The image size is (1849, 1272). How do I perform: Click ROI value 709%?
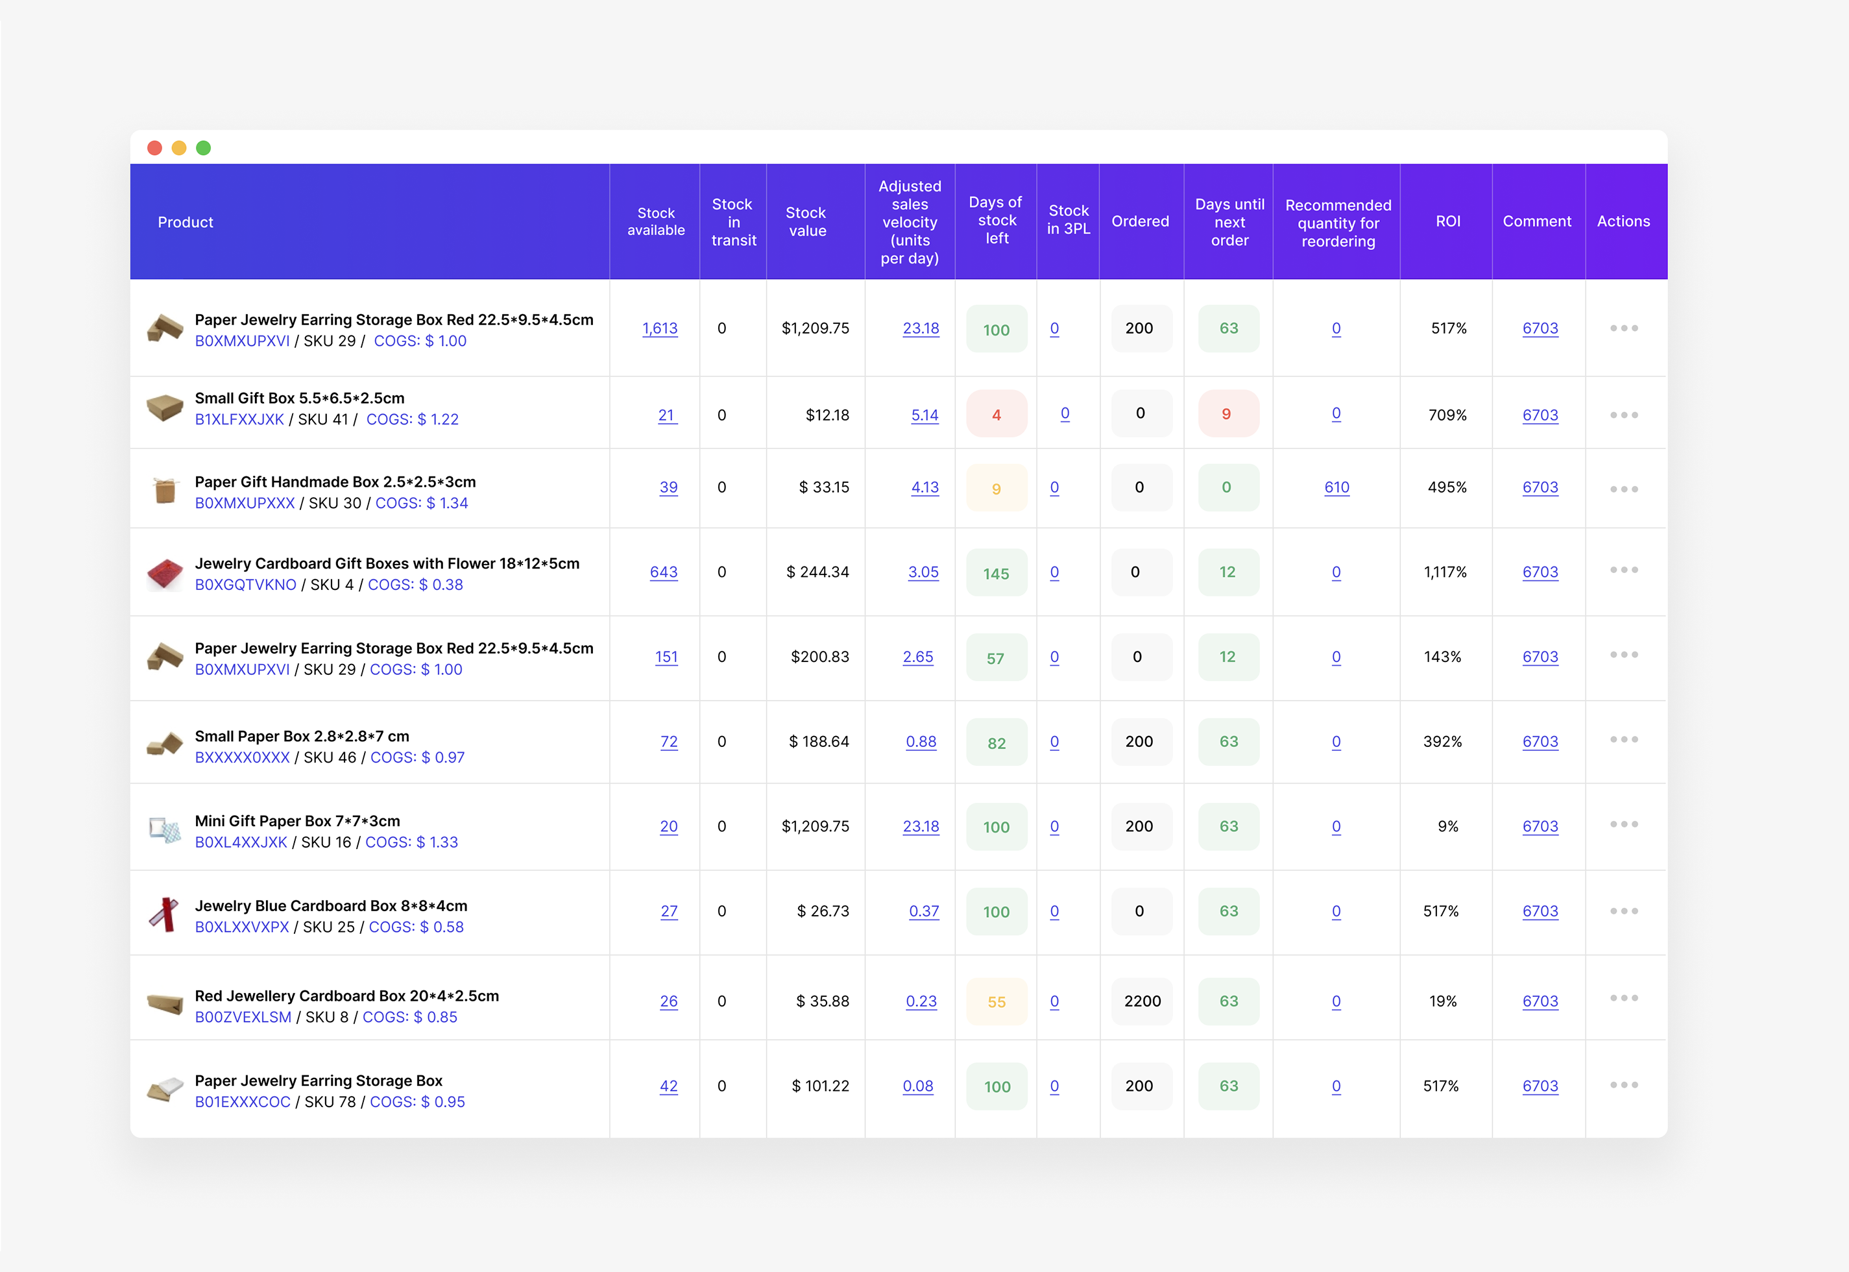click(x=1447, y=415)
